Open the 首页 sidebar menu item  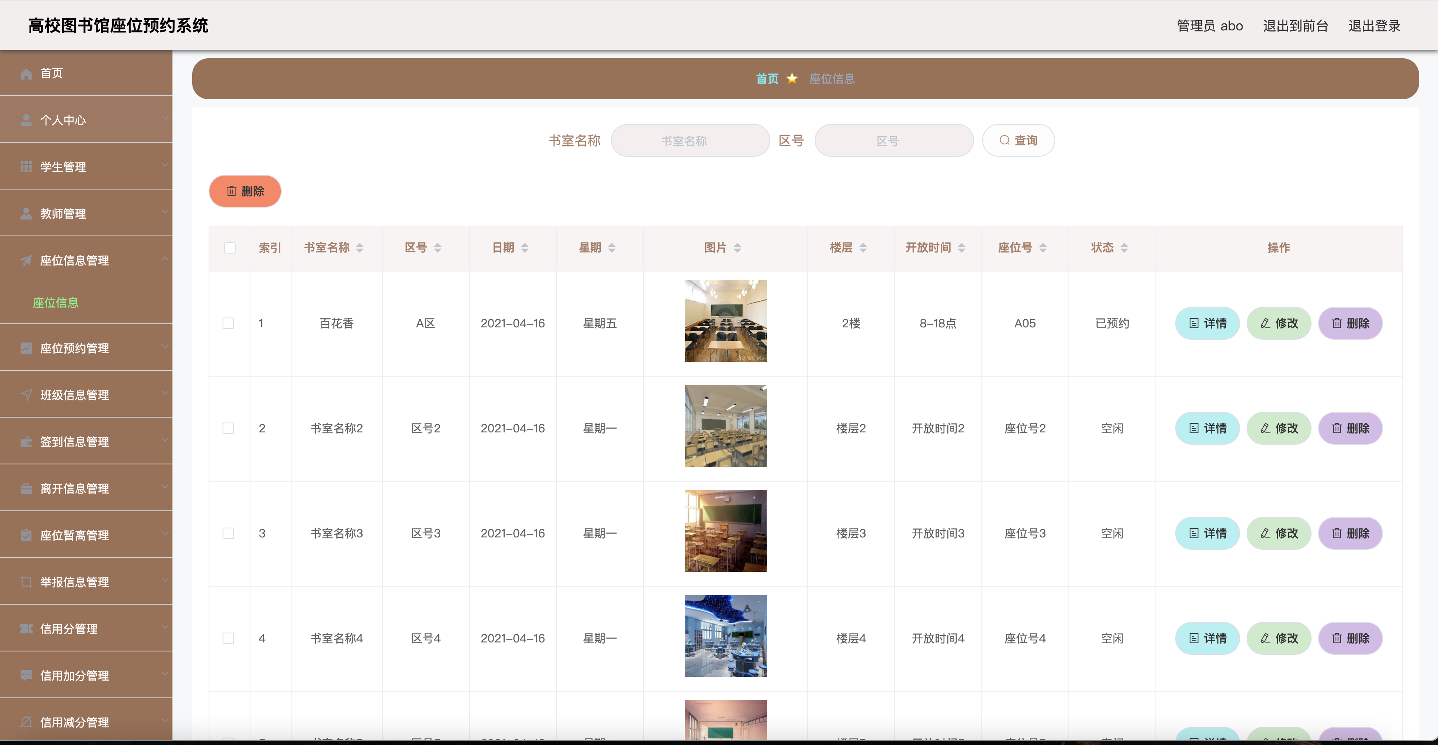(x=86, y=73)
